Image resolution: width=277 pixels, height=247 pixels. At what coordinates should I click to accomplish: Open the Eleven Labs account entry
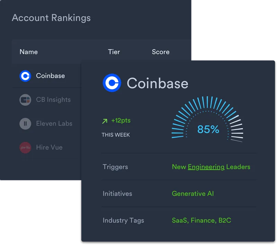pos(54,124)
